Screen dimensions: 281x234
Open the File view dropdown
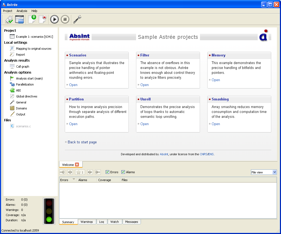pyautogui.click(x=264, y=172)
